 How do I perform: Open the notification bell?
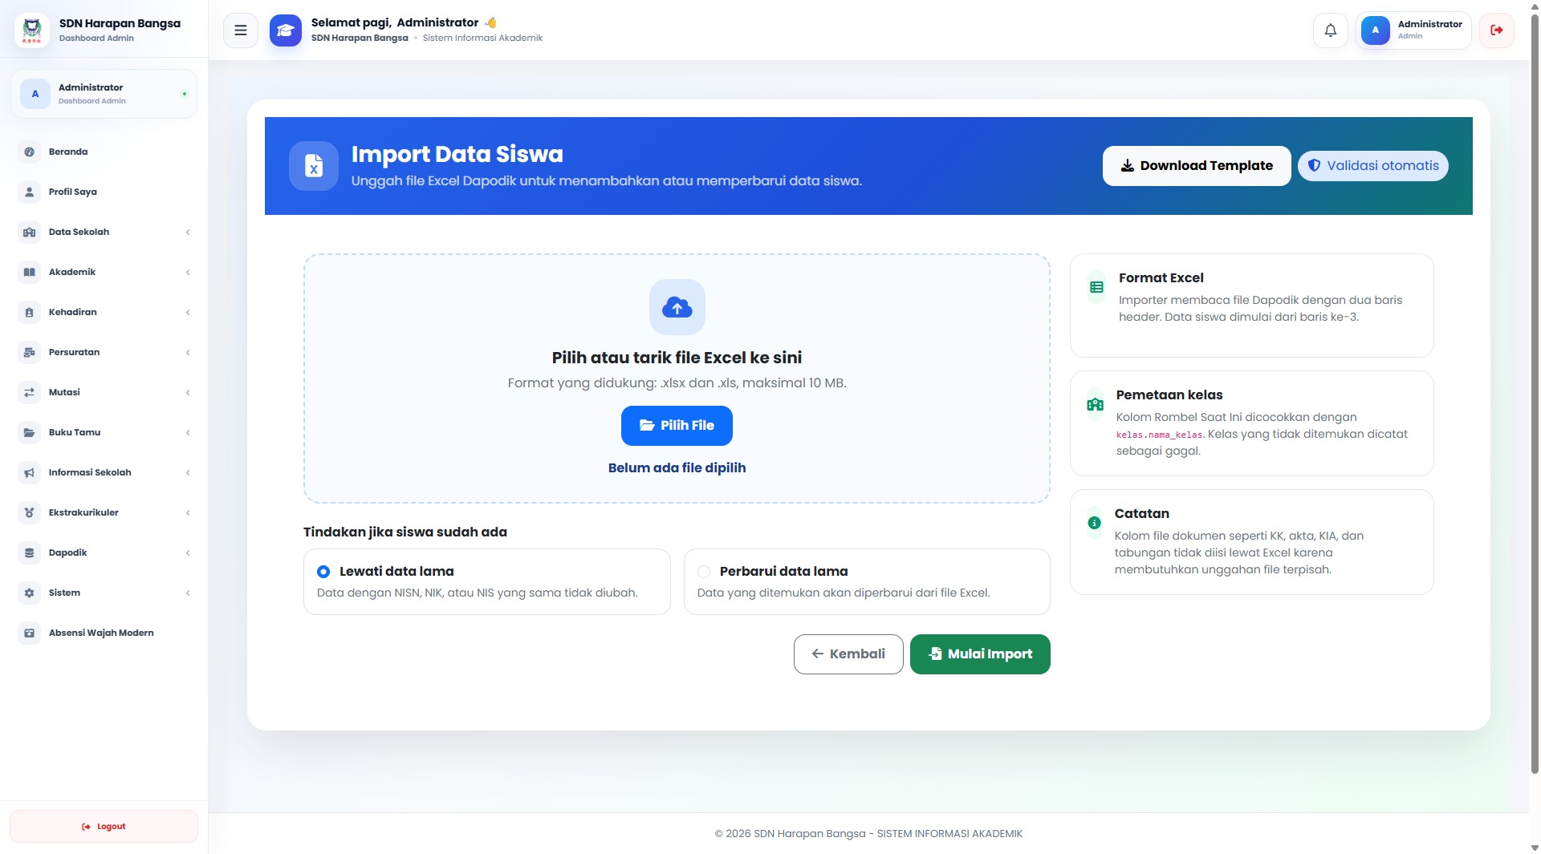coord(1330,30)
